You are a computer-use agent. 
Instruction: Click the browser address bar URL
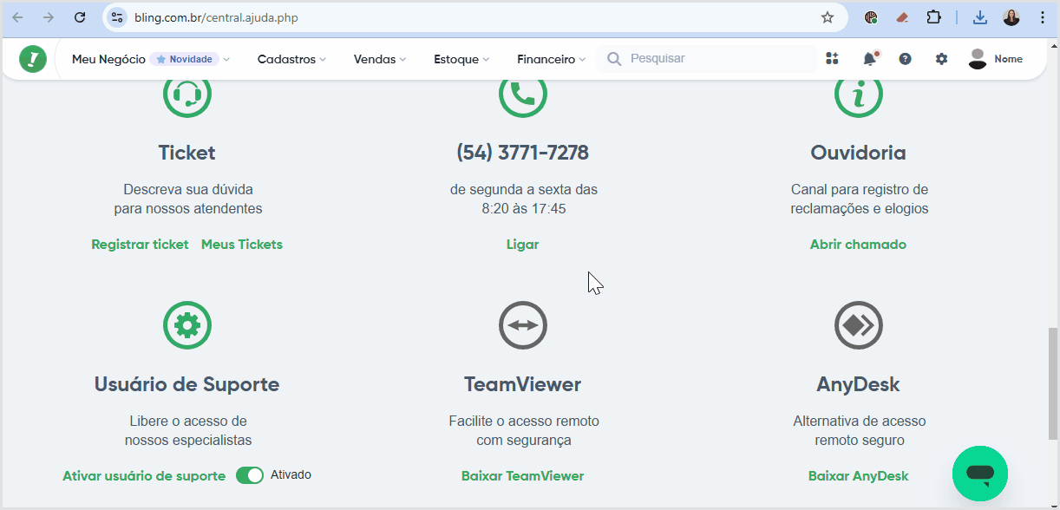point(216,17)
